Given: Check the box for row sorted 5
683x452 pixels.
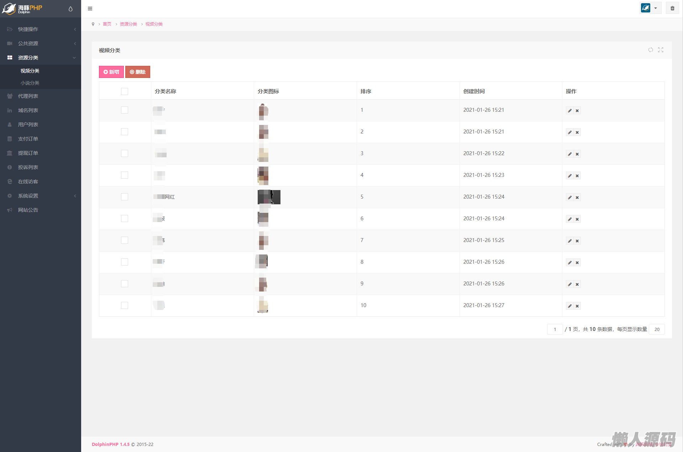Looking at the screenshot, I should 125,197.
